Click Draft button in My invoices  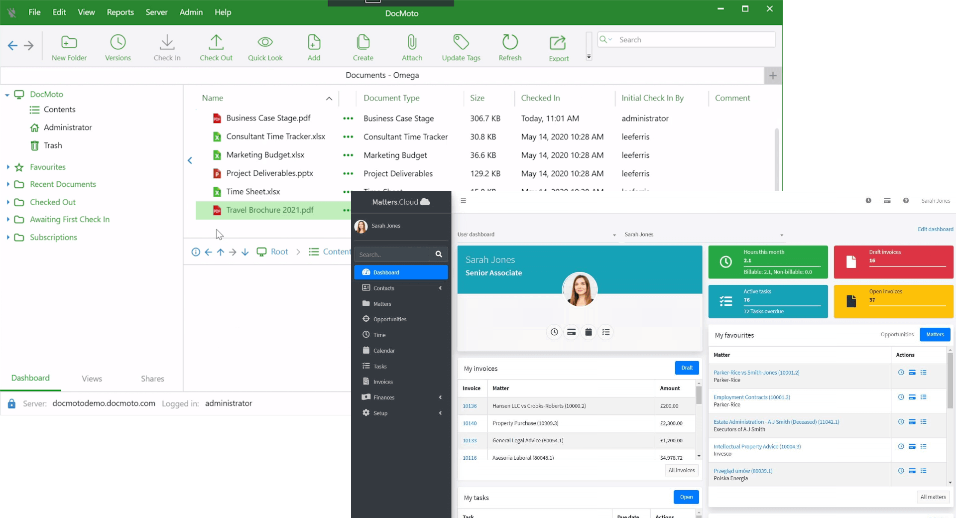pos(687,368)
